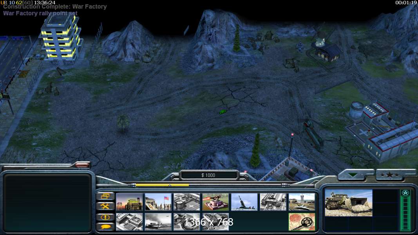Choose the build icon with soldiers and US flag
The height and width of the screenshot is (235, 418).
point(158,202)
